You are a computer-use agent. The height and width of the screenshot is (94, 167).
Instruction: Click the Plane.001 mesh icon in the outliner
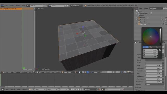click(139, 24)
